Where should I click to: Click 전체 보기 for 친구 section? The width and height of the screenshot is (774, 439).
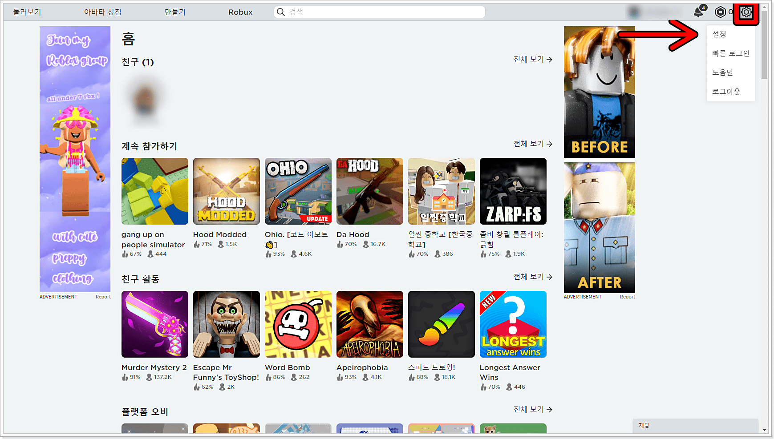(x=533, y=59)
